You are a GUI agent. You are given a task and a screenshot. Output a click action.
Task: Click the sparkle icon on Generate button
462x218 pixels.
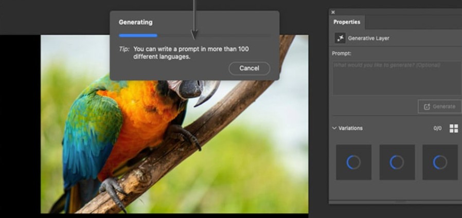[427, 106]
